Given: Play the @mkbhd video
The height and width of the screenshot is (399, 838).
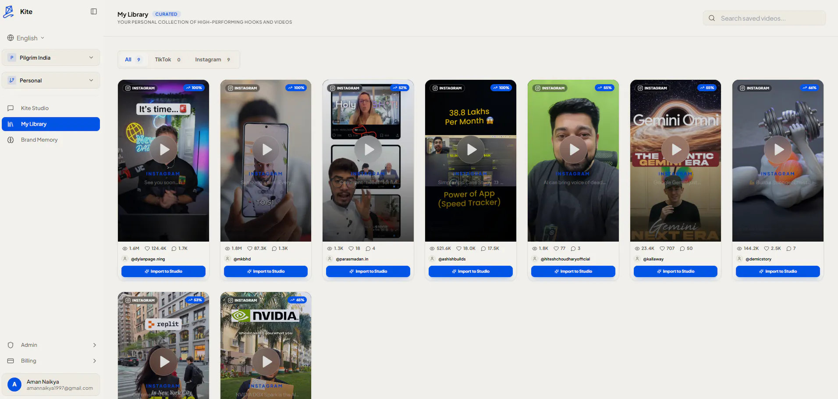Looking at the screenshot, I should point(266,150).
